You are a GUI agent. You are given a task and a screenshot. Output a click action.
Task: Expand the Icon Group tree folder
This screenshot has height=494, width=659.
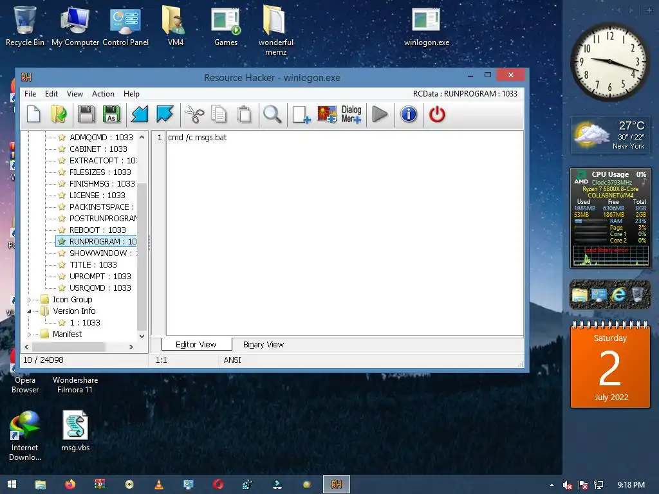29,300
